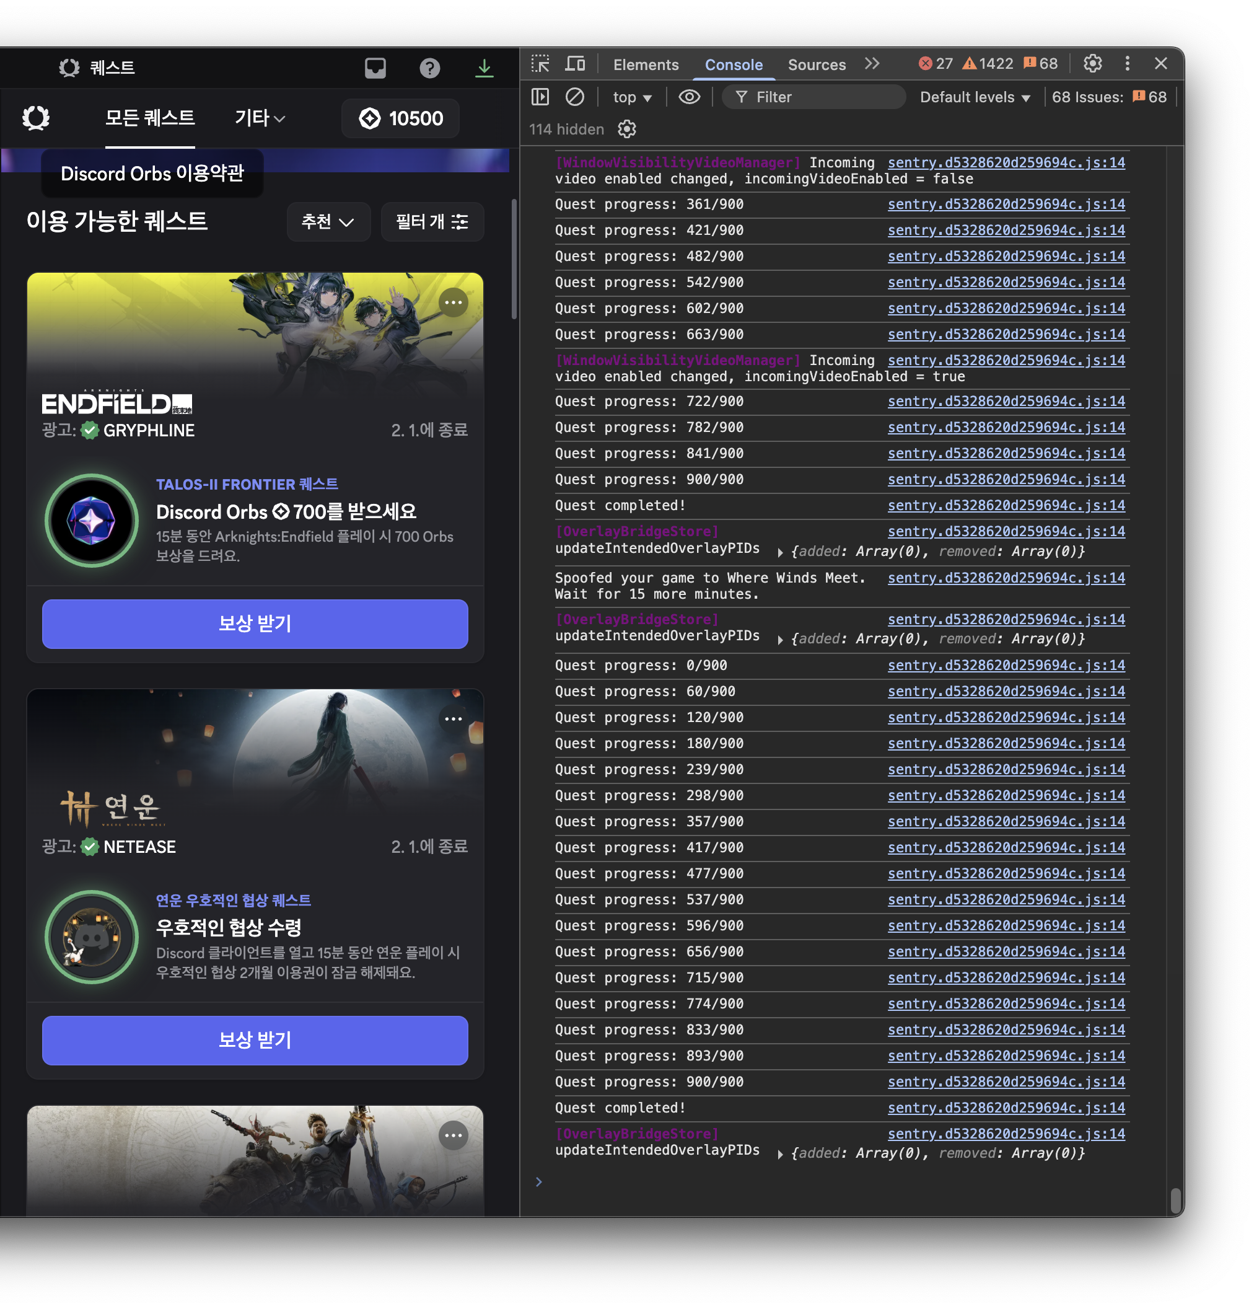Viewport: 1254px width, 1309px height.
Task: Open the 추천 sort dropdown
Action: coord(328,222)
